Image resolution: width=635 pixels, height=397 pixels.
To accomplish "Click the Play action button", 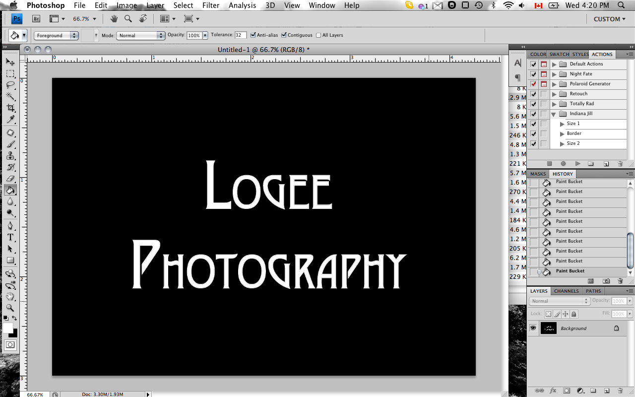I will pos(577,163).
